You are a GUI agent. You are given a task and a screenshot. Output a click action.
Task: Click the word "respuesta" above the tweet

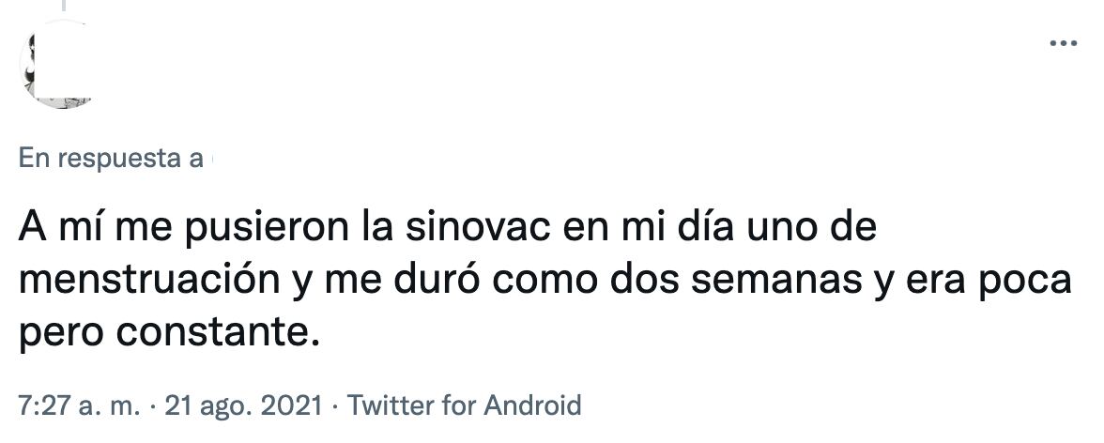point(118,159)
